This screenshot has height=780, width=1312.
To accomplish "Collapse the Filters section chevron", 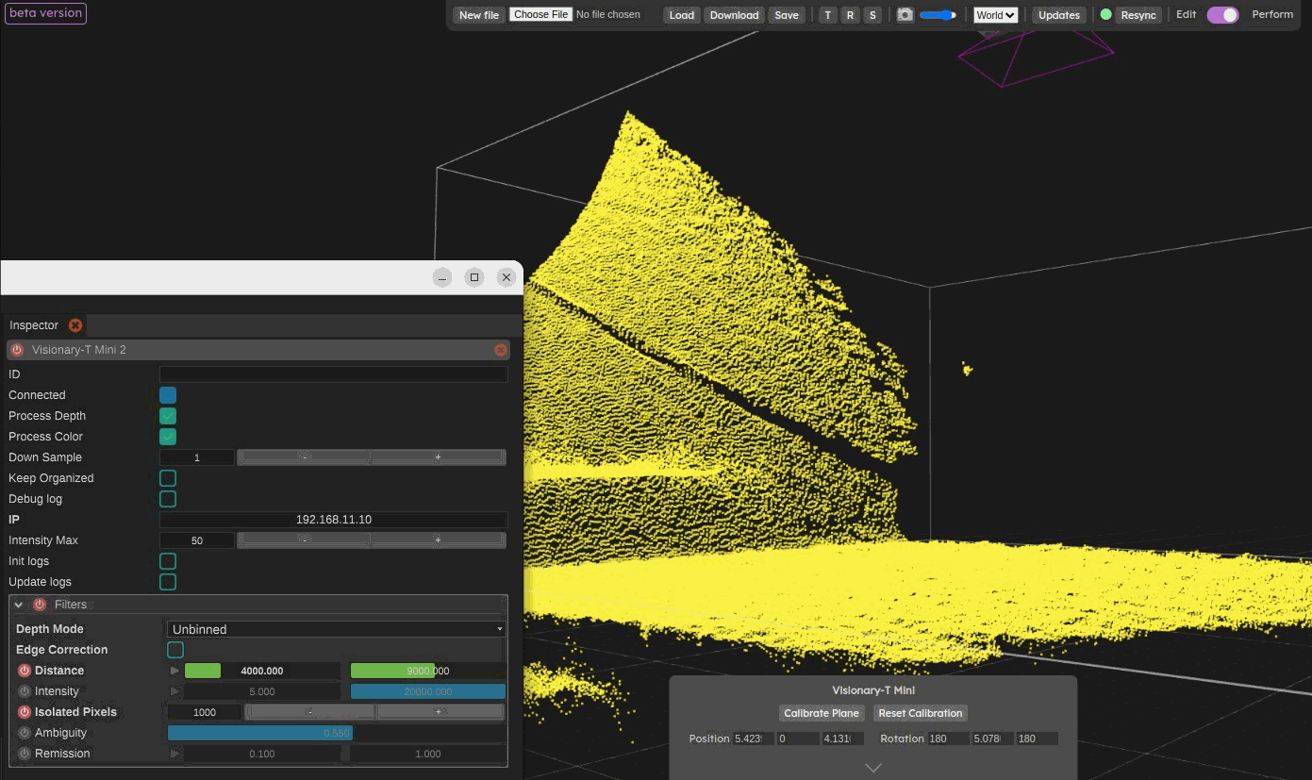I will 19,605.
